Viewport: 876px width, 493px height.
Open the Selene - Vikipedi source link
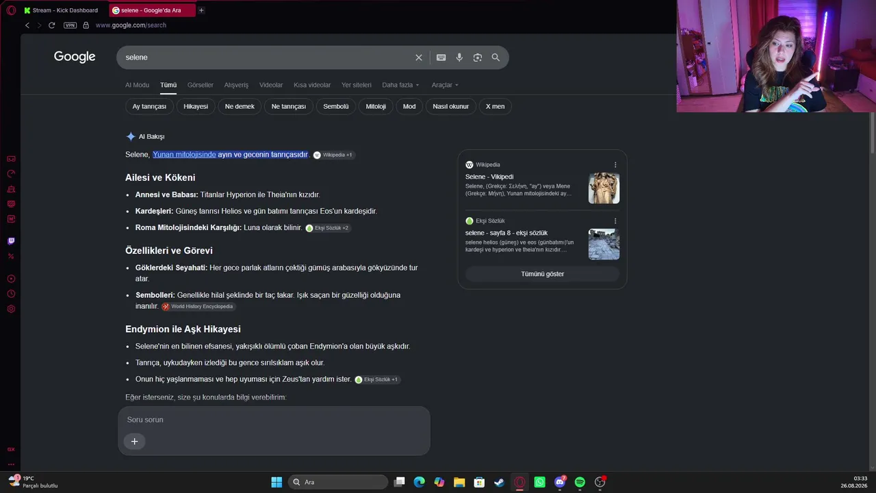pyautogui.click(x=489, y=177)
